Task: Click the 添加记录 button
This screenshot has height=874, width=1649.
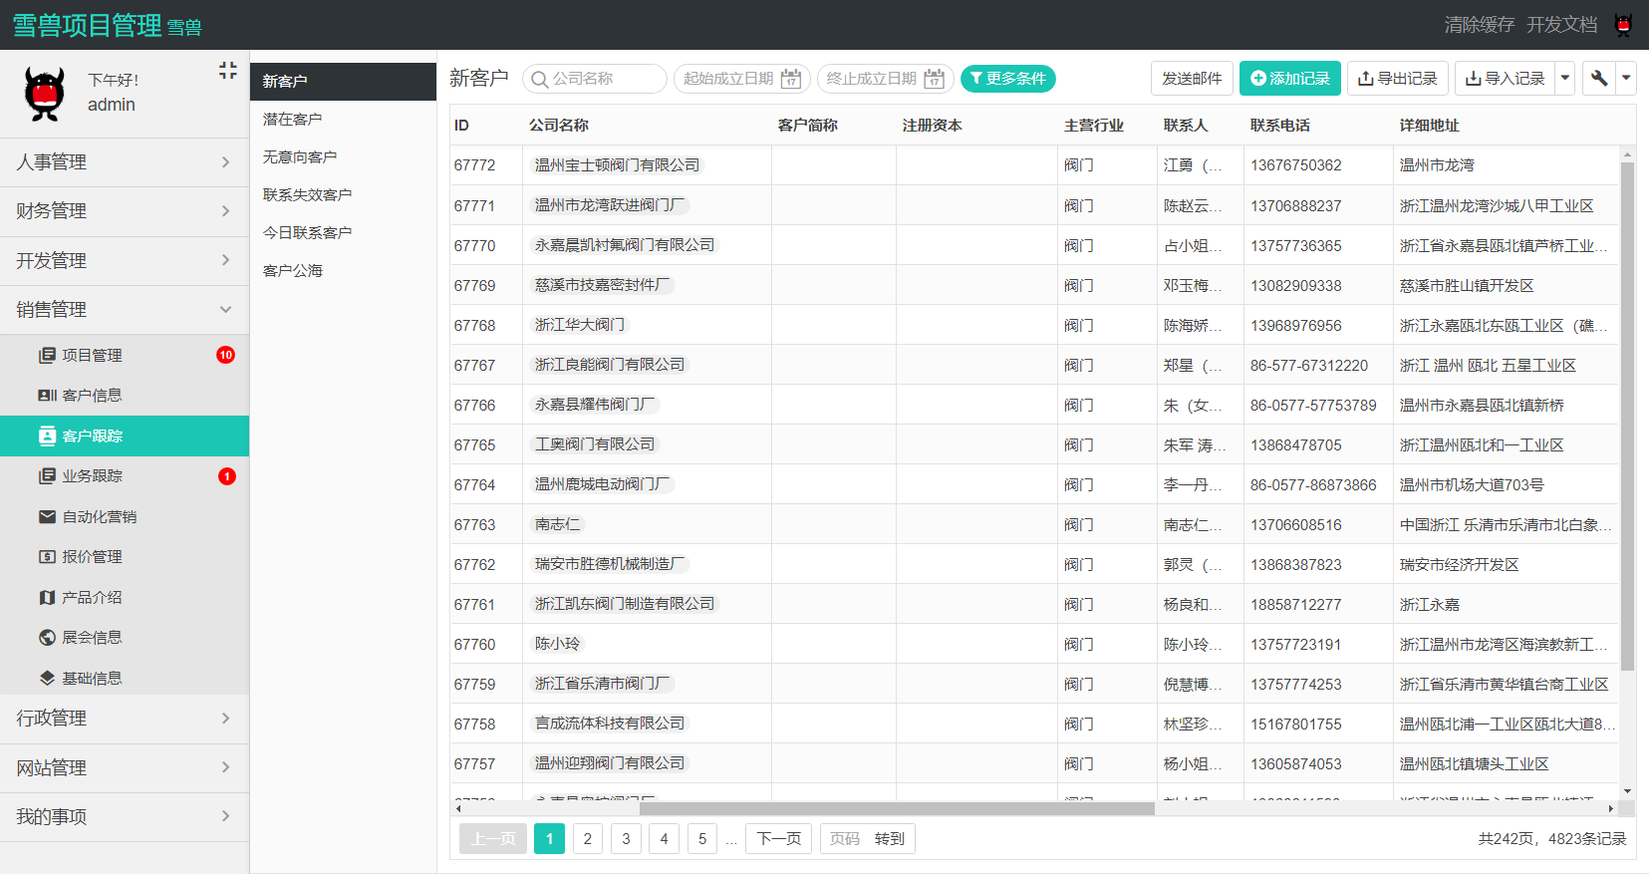Action: (x=1289, y=79)
